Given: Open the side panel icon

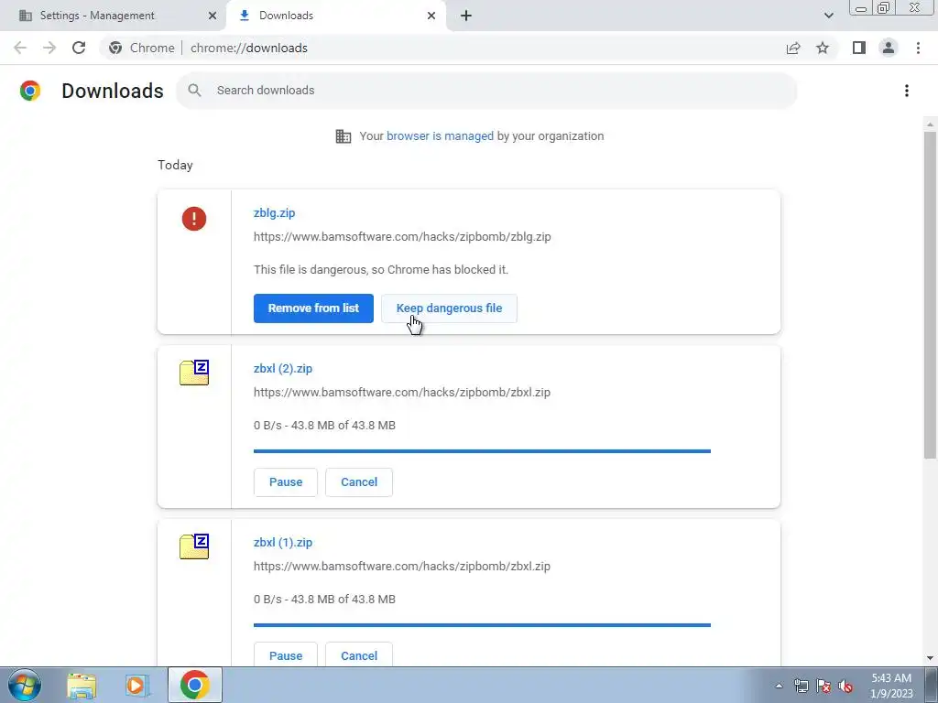Looking at the screenshot, I should [x=859, y=48].
